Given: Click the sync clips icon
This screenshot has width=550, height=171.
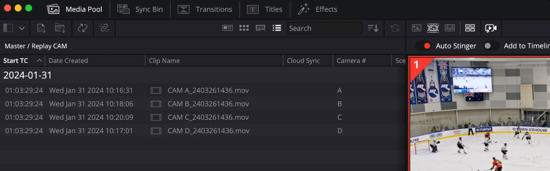Looking at the screenshot, I should tap(83, 28).
